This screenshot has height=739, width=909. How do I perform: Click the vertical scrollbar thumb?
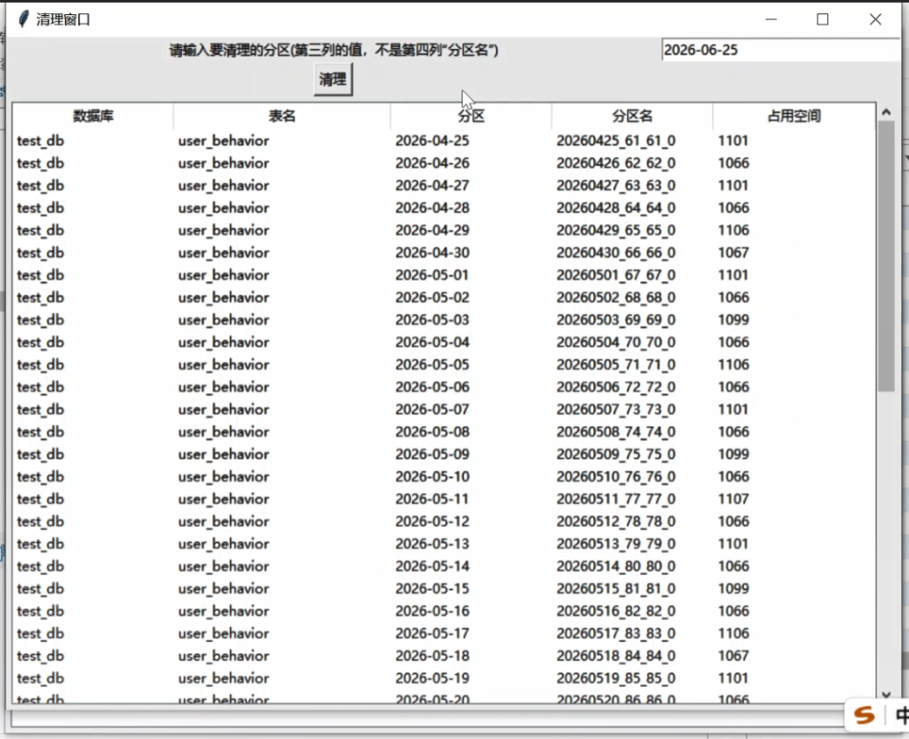click(886, 256)
